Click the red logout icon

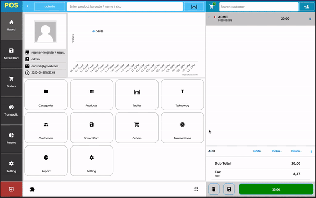tap(11, 189)
